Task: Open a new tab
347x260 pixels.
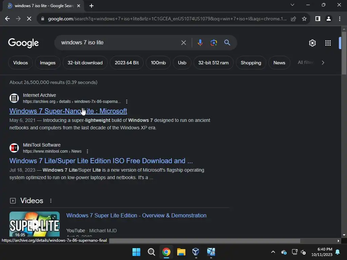Action: pyautogui.click(x=91, y=6)
